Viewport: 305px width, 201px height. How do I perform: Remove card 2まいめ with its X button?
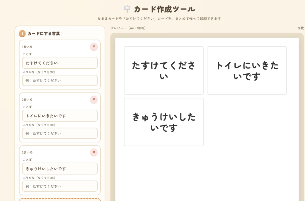pyautogui.click(x=94, y=99)
